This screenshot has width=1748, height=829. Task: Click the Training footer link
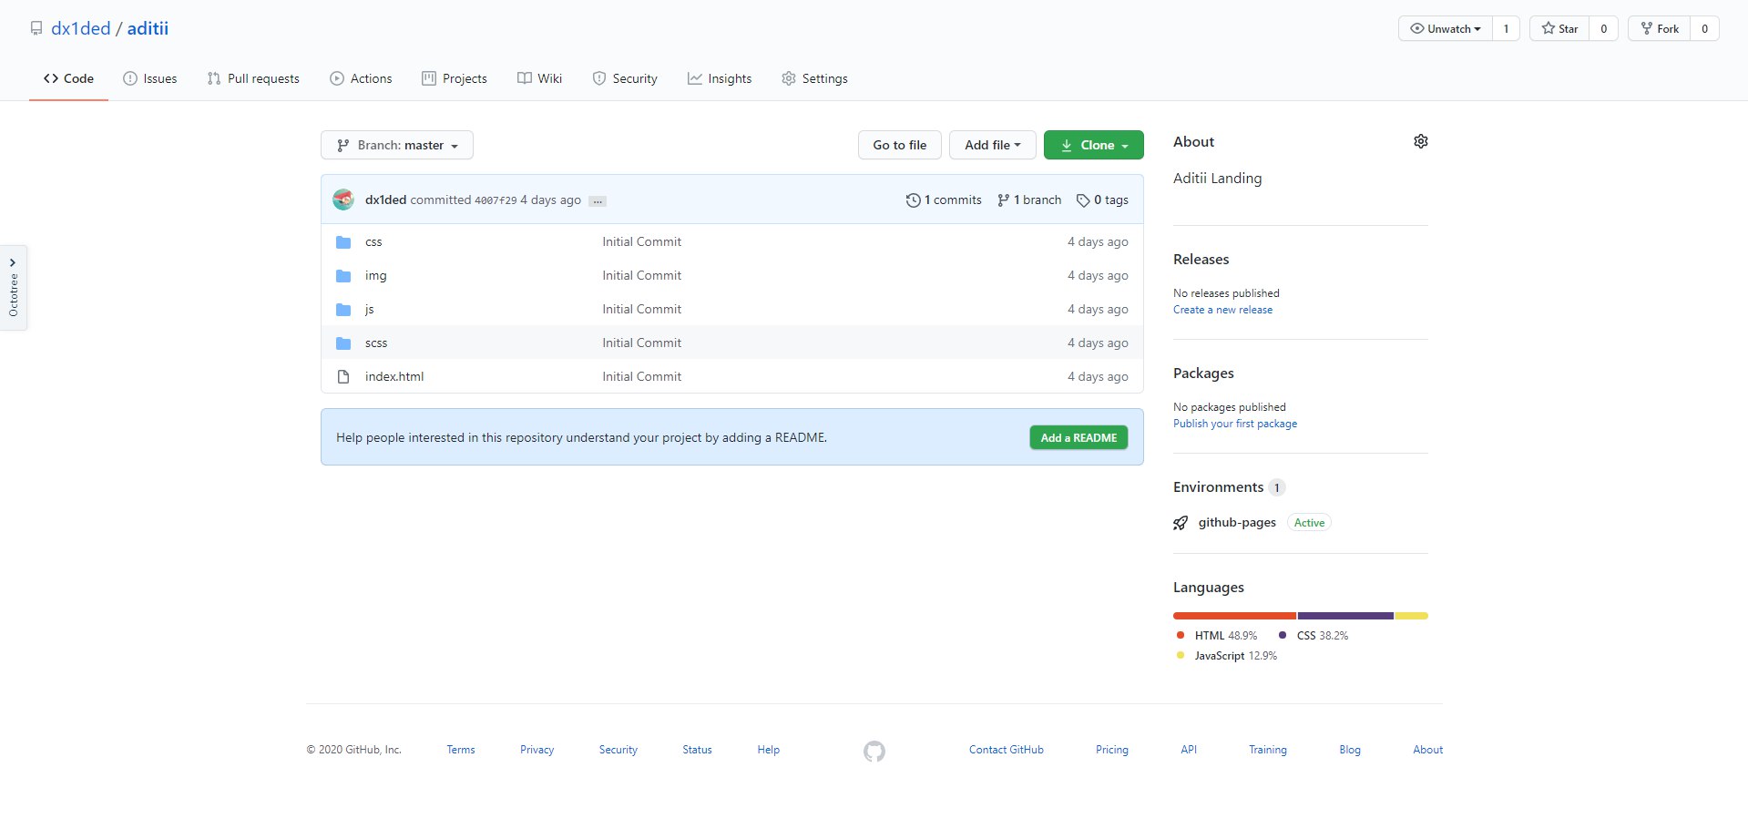1267,750
